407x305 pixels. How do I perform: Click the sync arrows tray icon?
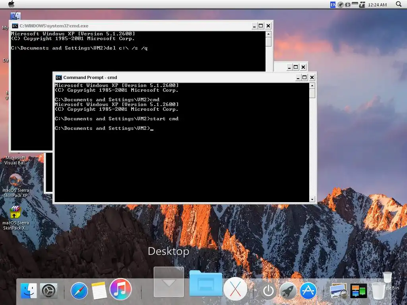pos(348,5)
